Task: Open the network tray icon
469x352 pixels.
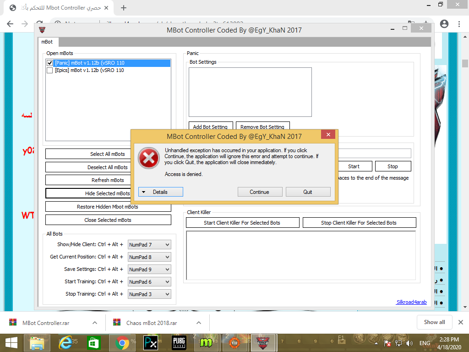Action: (398, 343)
